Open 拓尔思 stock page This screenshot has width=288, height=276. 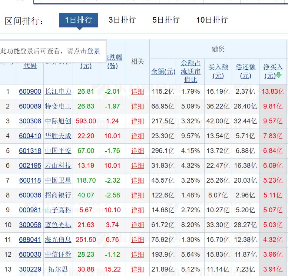click(x=58, y=269)
